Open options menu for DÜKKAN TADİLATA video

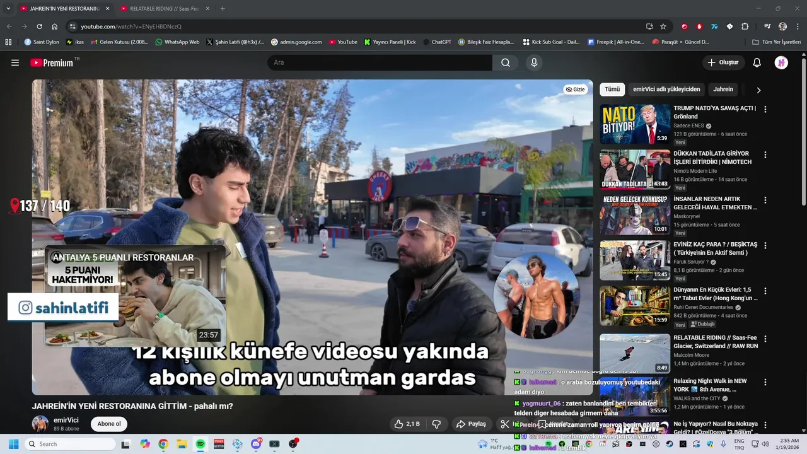coord(765,154)
